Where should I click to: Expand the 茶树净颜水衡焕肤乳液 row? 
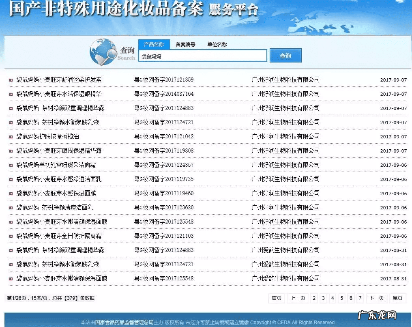pos(10,122)
